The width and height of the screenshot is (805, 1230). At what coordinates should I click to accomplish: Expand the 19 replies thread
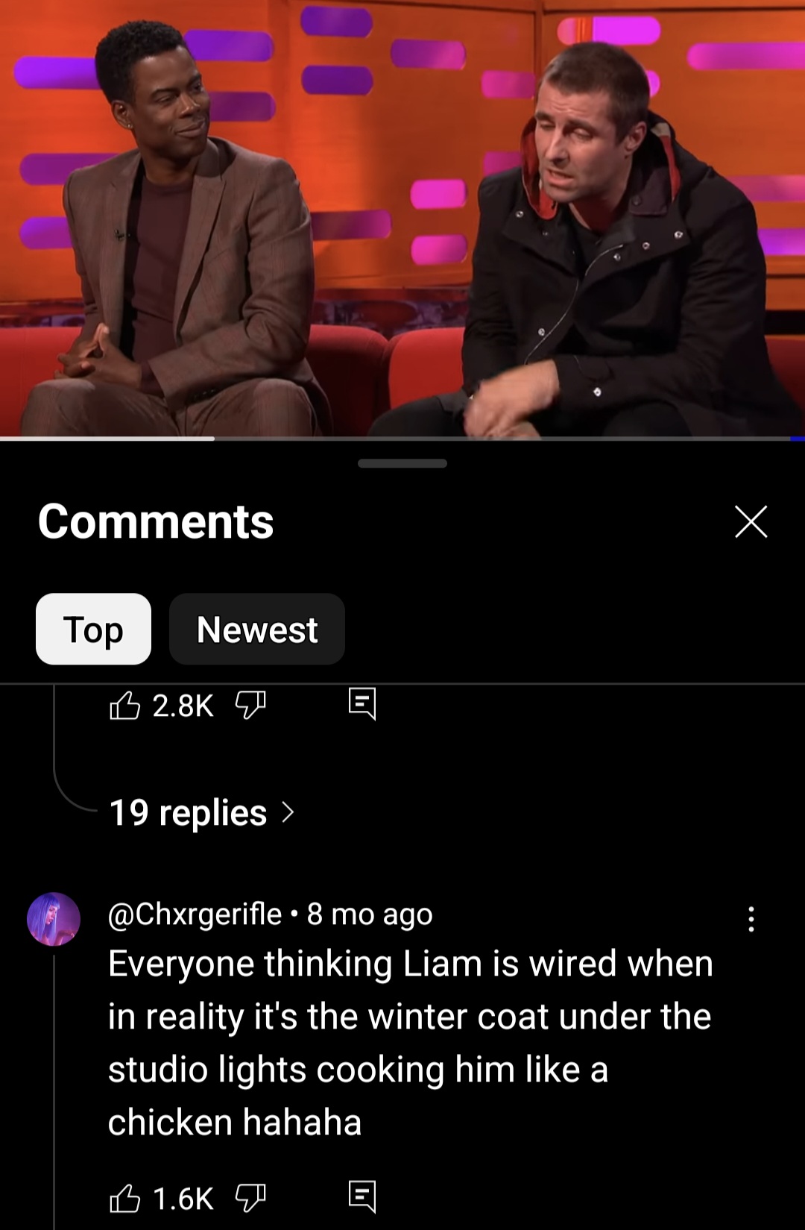click(x=202, y=812)
